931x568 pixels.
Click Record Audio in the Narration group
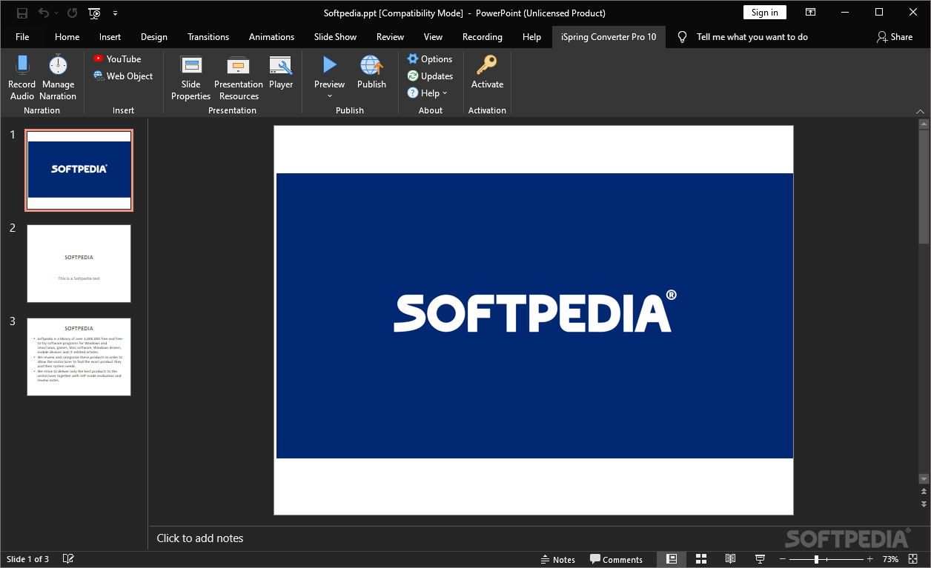tap(22, 77)
